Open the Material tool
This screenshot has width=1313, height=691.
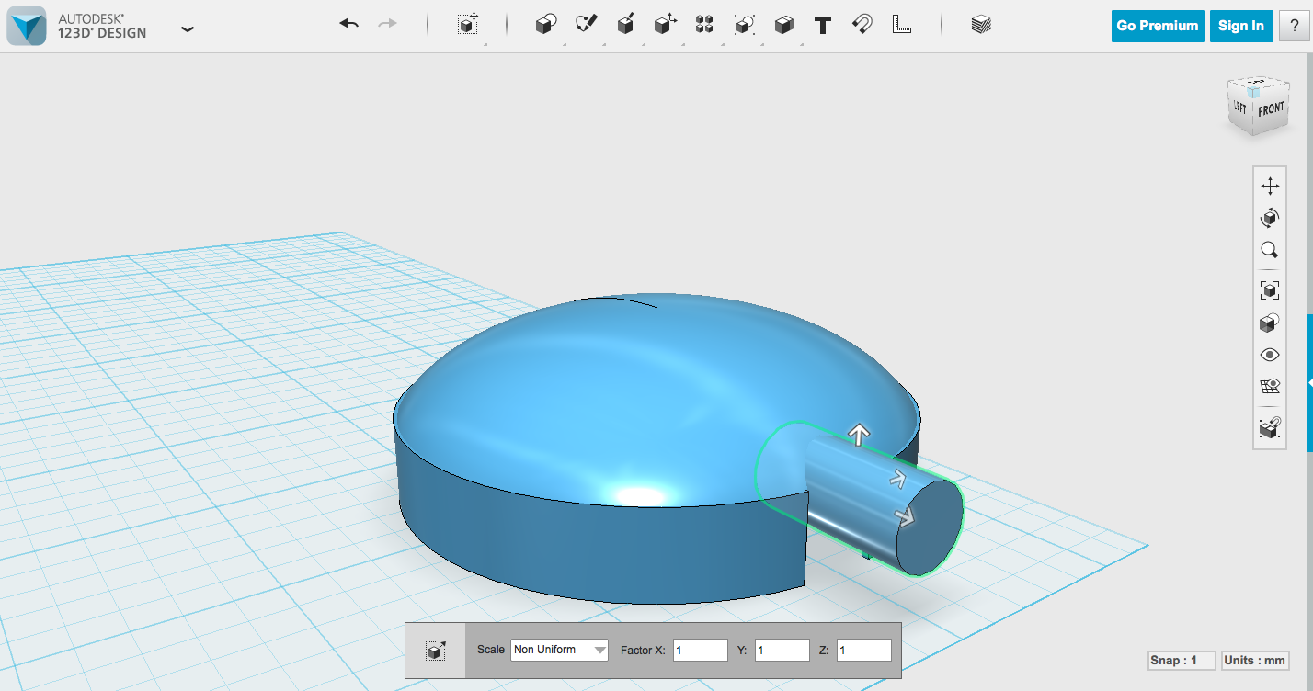[x=980, y=25]
